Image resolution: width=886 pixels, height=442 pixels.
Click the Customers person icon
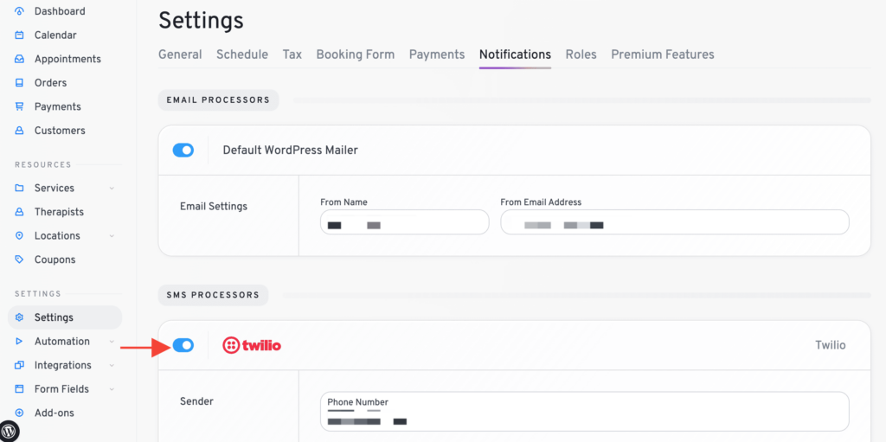point(19,131)
